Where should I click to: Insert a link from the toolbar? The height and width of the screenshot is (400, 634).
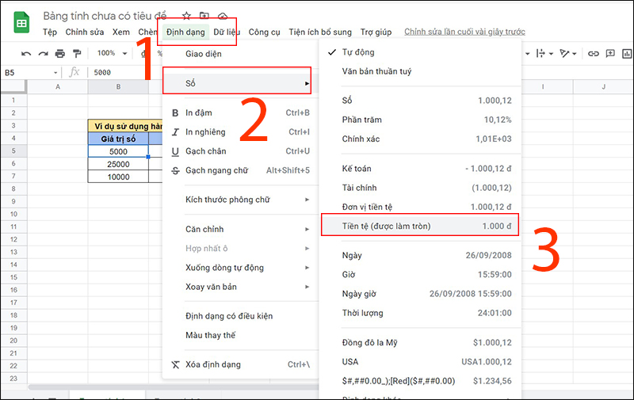click(593, 53)
